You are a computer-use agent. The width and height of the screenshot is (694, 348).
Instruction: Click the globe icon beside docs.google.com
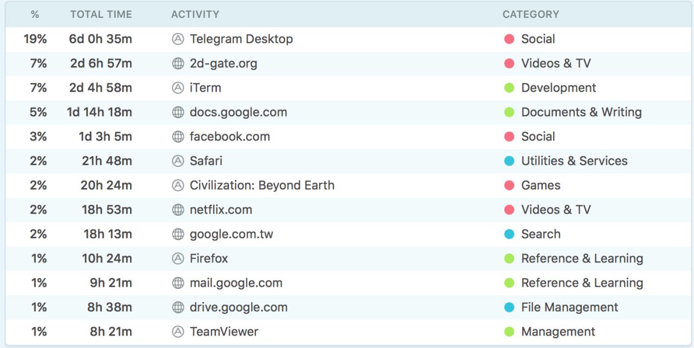(178, 112)
